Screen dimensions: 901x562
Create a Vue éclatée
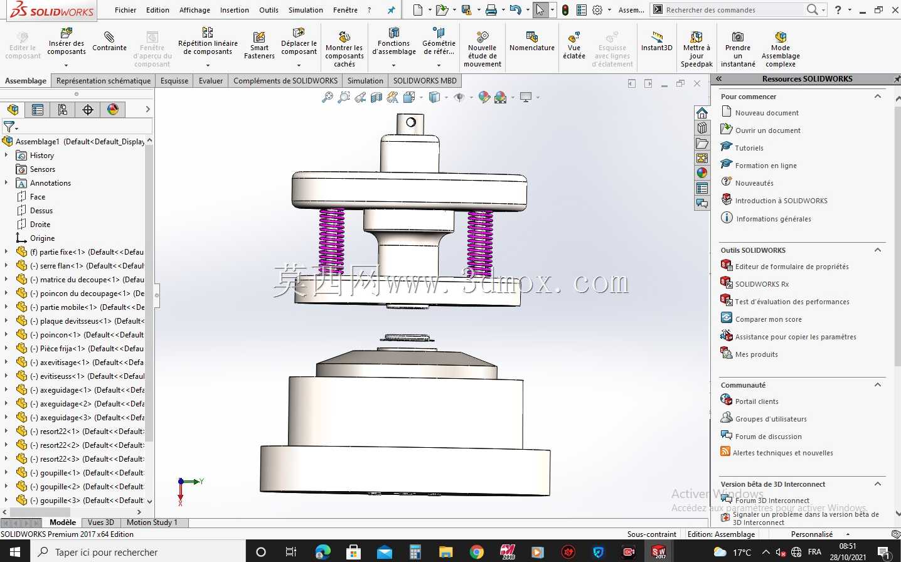573,46
